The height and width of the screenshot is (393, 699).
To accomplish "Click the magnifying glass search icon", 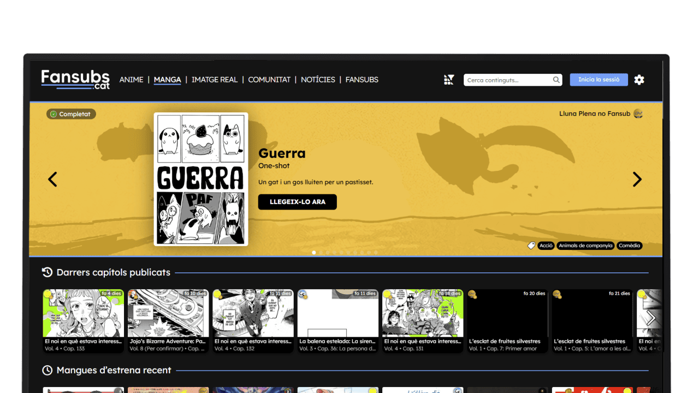I will click(x=555, y=80).
